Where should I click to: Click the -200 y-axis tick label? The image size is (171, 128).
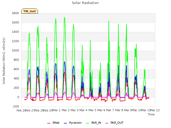(x=16, y=106)
